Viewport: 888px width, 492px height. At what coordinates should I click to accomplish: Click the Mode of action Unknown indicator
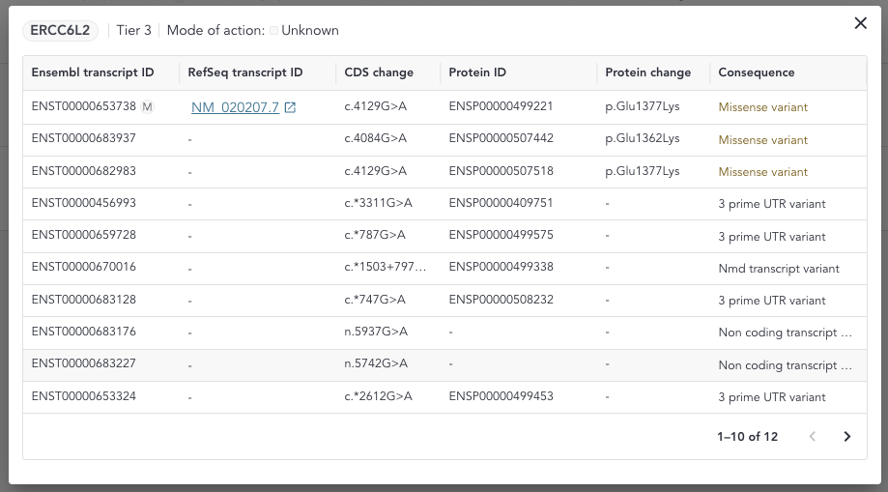[304, 30]
